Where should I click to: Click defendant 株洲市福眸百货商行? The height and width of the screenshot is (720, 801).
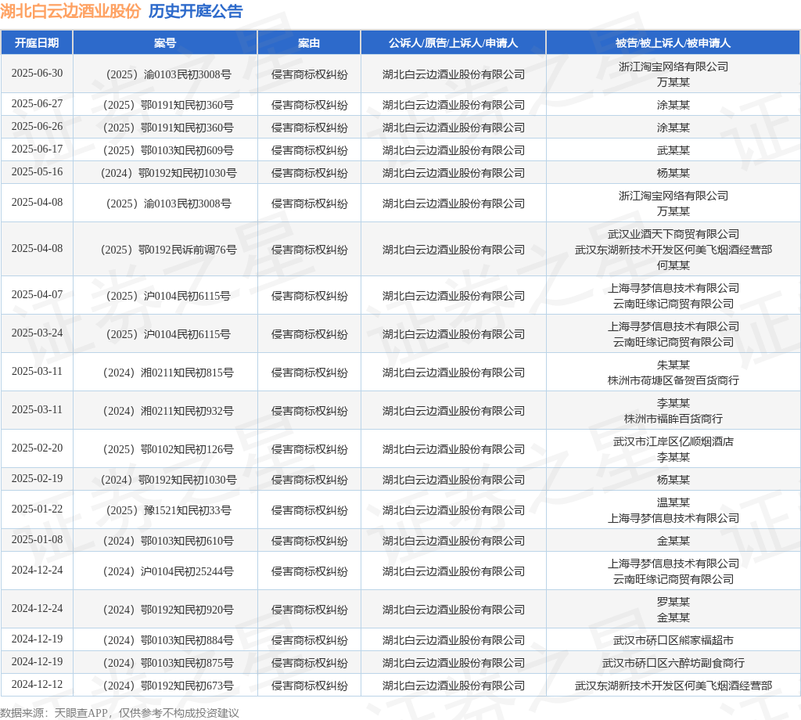(x=673, y=419)
